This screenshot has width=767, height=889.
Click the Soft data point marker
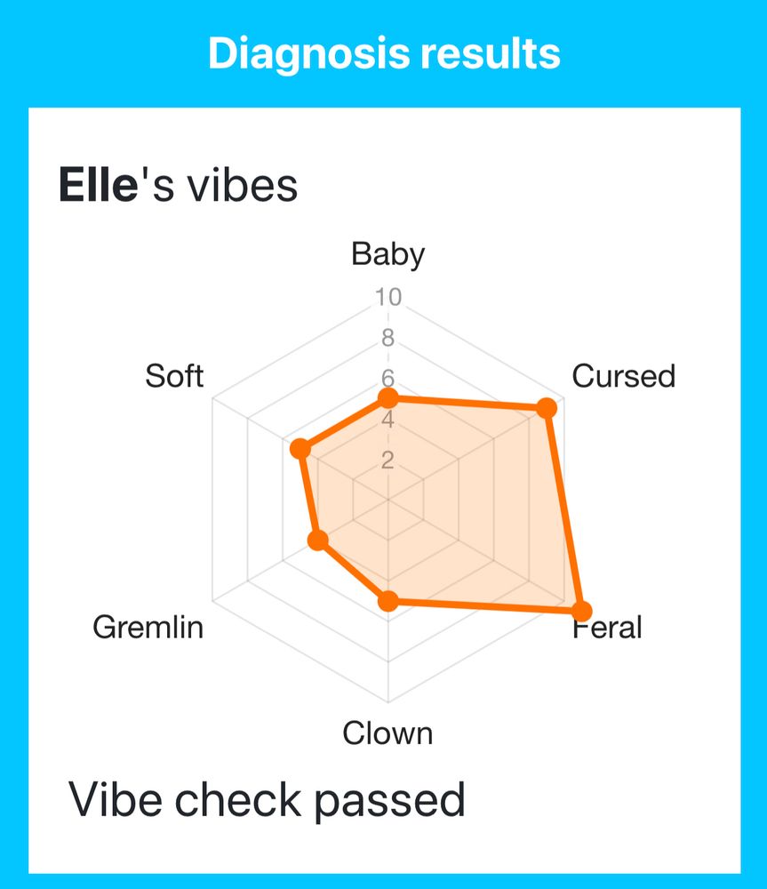(x=301, y=449)
